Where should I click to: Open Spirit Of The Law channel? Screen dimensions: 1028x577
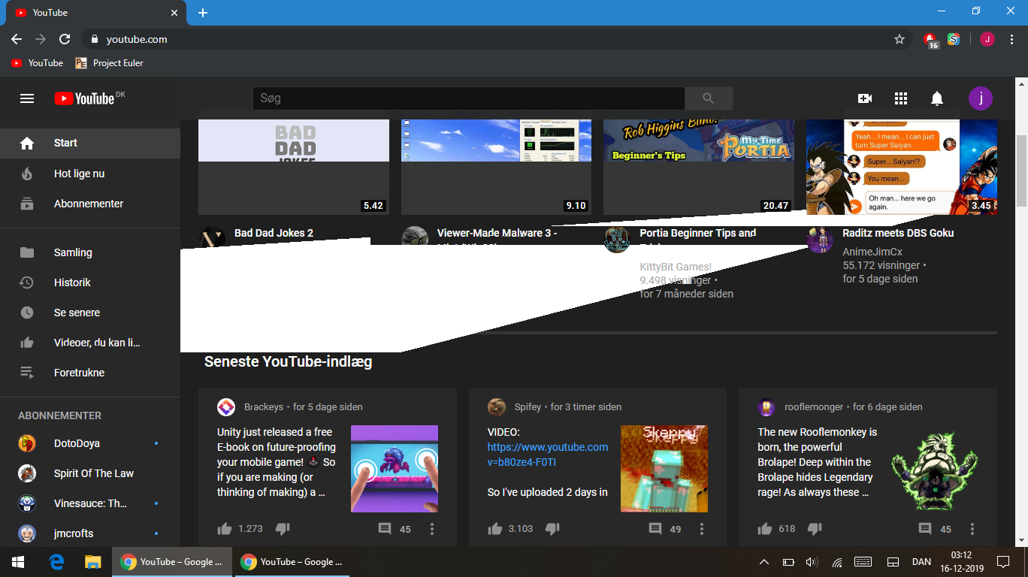click(90, 473)
